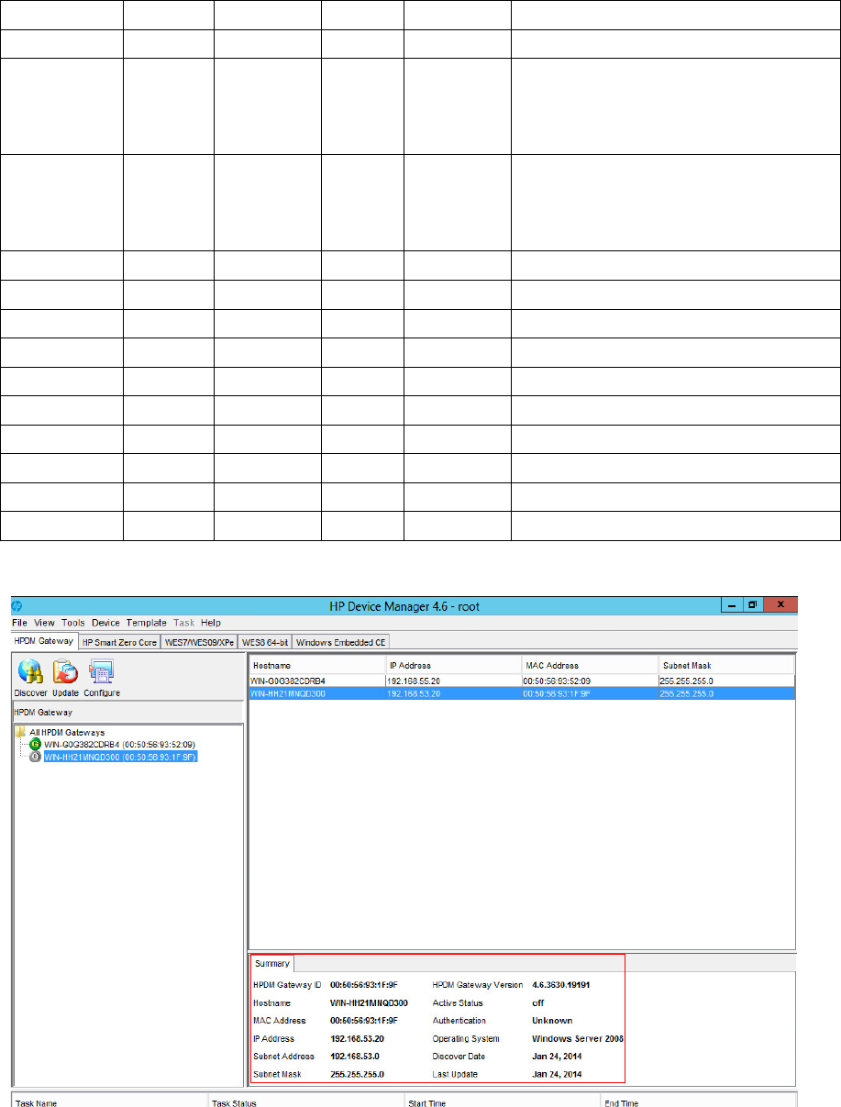Viewport: 841px width, 1107px height.
Task: Select All HPDM Gateways tree node
Action: [67, 732]
